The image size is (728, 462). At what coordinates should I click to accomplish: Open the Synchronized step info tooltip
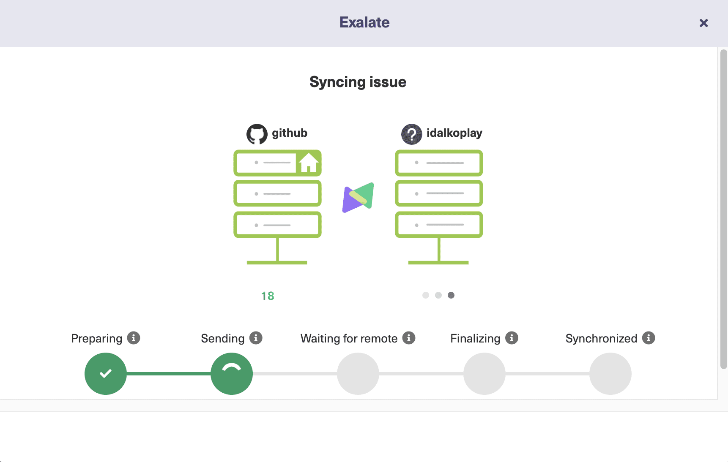click(648, 338)
